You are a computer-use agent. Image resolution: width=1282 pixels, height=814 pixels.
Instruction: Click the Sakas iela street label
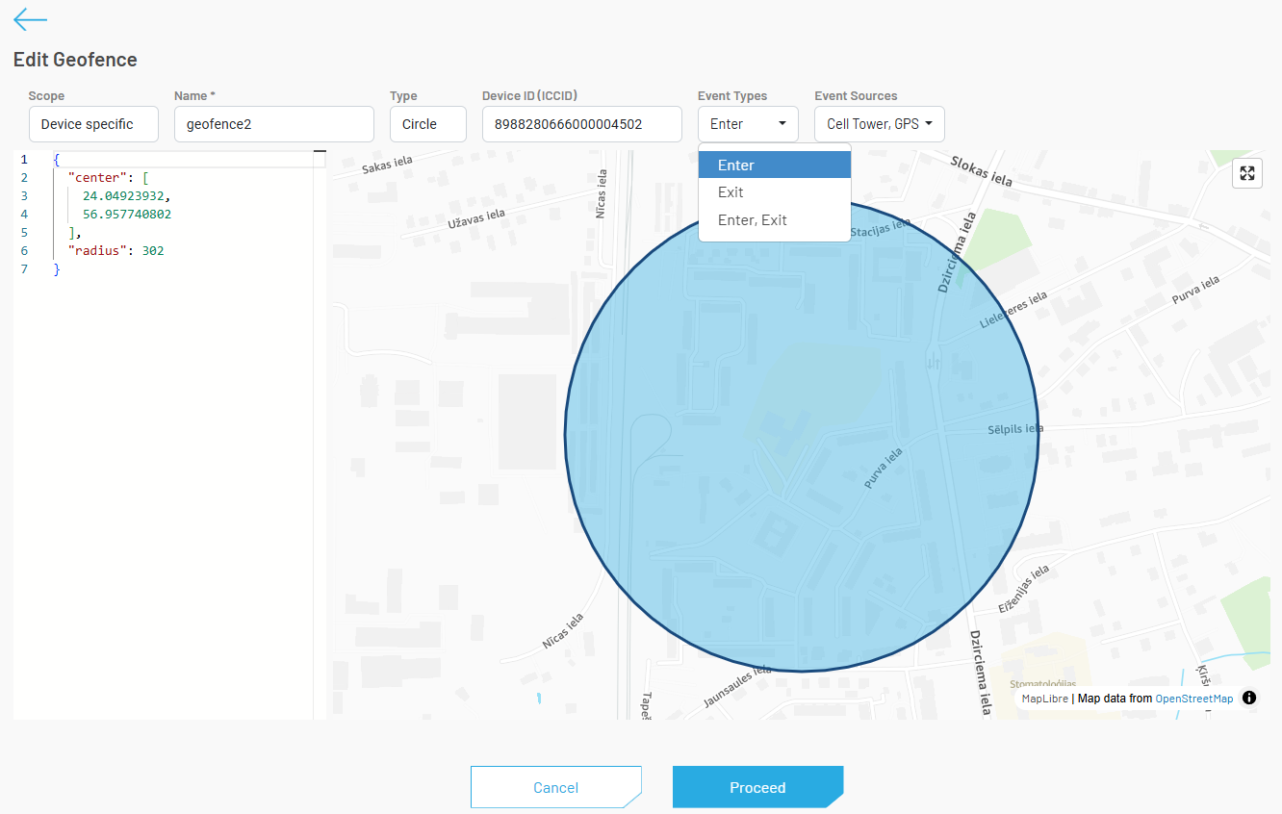pyautogui.click(x=388, y=165)
